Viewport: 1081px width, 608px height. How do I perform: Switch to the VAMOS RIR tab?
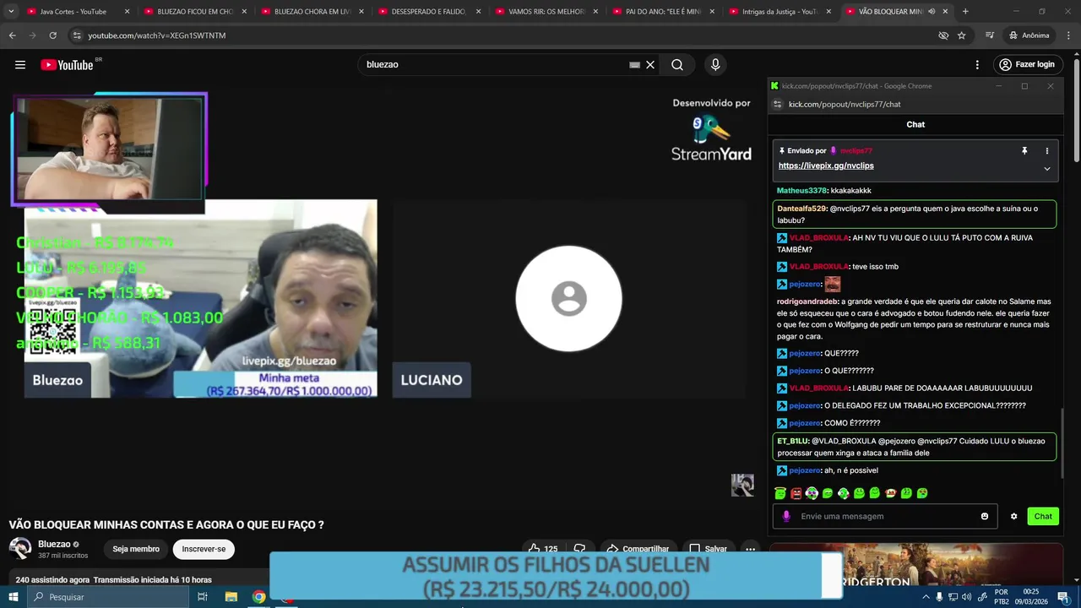point(546,12)
